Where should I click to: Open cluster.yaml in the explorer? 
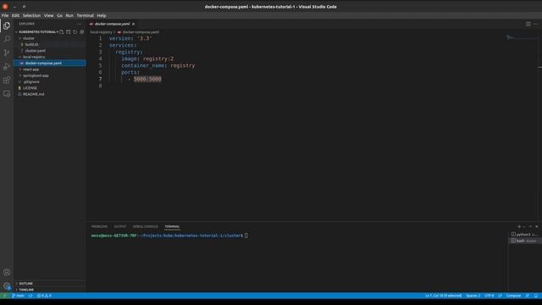pyautogui.click(x=36, y=51)
